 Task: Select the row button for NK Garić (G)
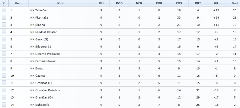pos(4,39)
